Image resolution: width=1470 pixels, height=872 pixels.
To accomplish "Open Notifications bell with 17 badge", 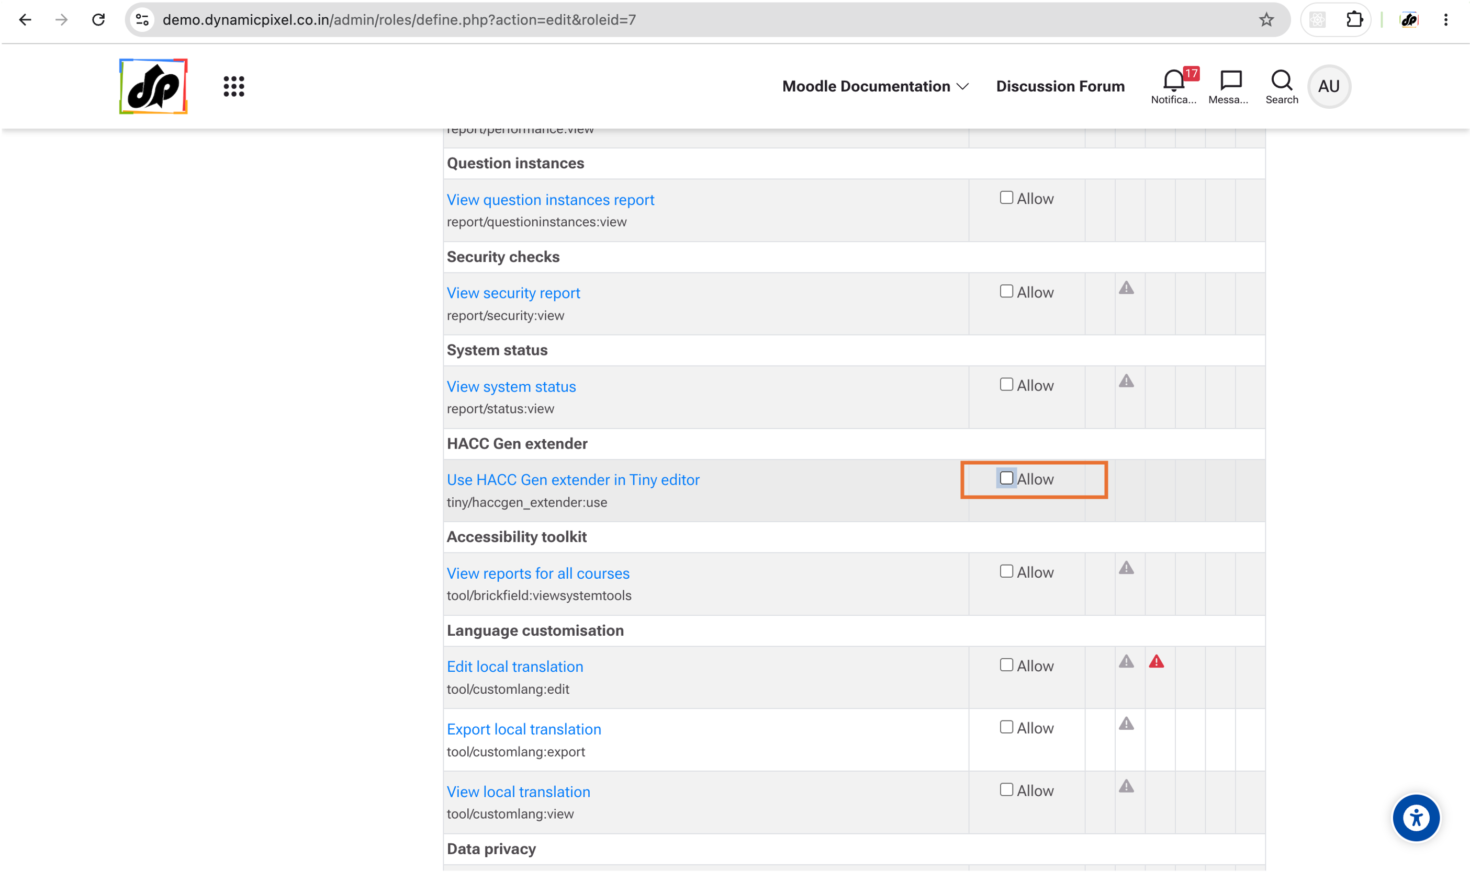I will pos(1173,86).
